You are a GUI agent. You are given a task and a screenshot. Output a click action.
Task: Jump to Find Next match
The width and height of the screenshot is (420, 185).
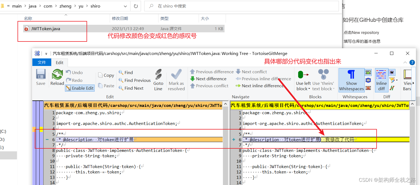click(x=131, y=88)
